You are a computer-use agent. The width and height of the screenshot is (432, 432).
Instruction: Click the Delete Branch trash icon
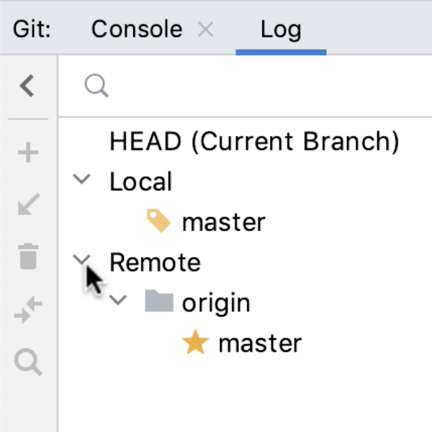(27, 257)
